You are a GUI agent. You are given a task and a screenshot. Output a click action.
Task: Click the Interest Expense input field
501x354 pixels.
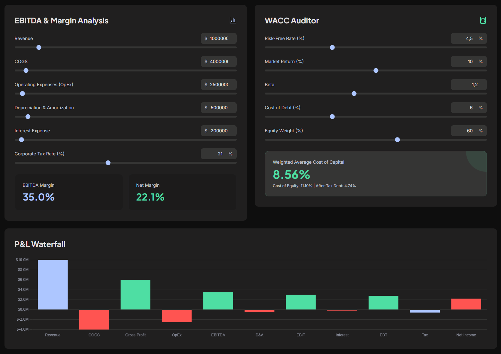click(219, 131)
